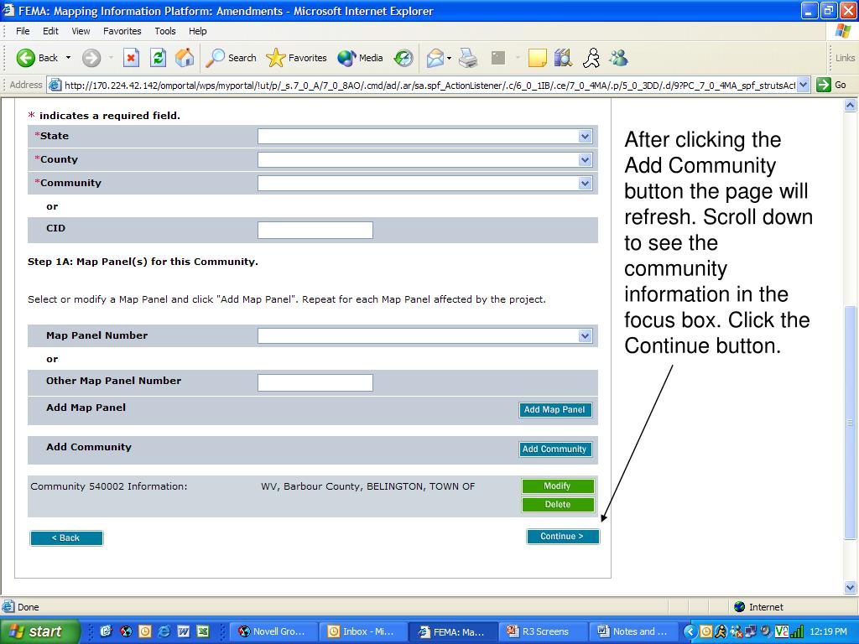Click the green Delete button
Screen dimensions: 859x644
coord(558,504)
